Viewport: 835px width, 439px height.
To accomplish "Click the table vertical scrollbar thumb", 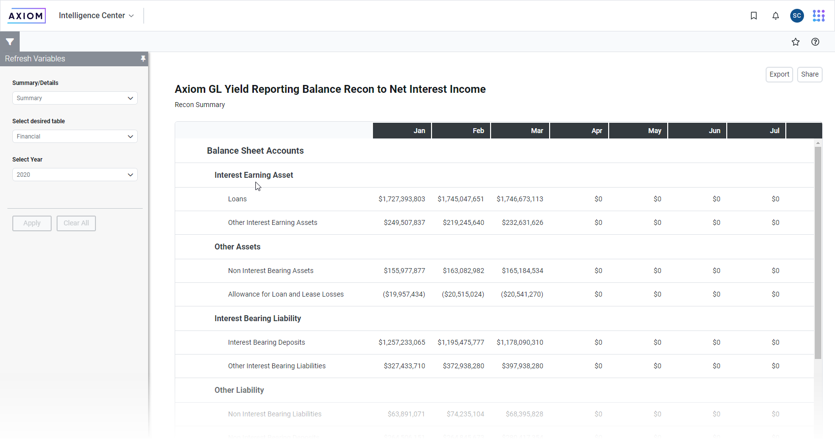I will tap(818, 253).
